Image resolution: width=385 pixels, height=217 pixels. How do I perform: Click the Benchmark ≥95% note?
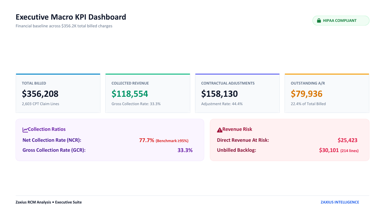tap(172, 141)
